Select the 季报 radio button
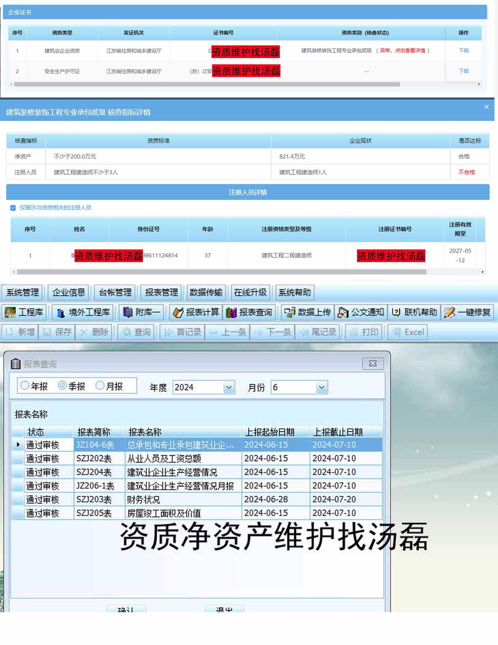Screen dimensions: 498x645 coord(62,385)
